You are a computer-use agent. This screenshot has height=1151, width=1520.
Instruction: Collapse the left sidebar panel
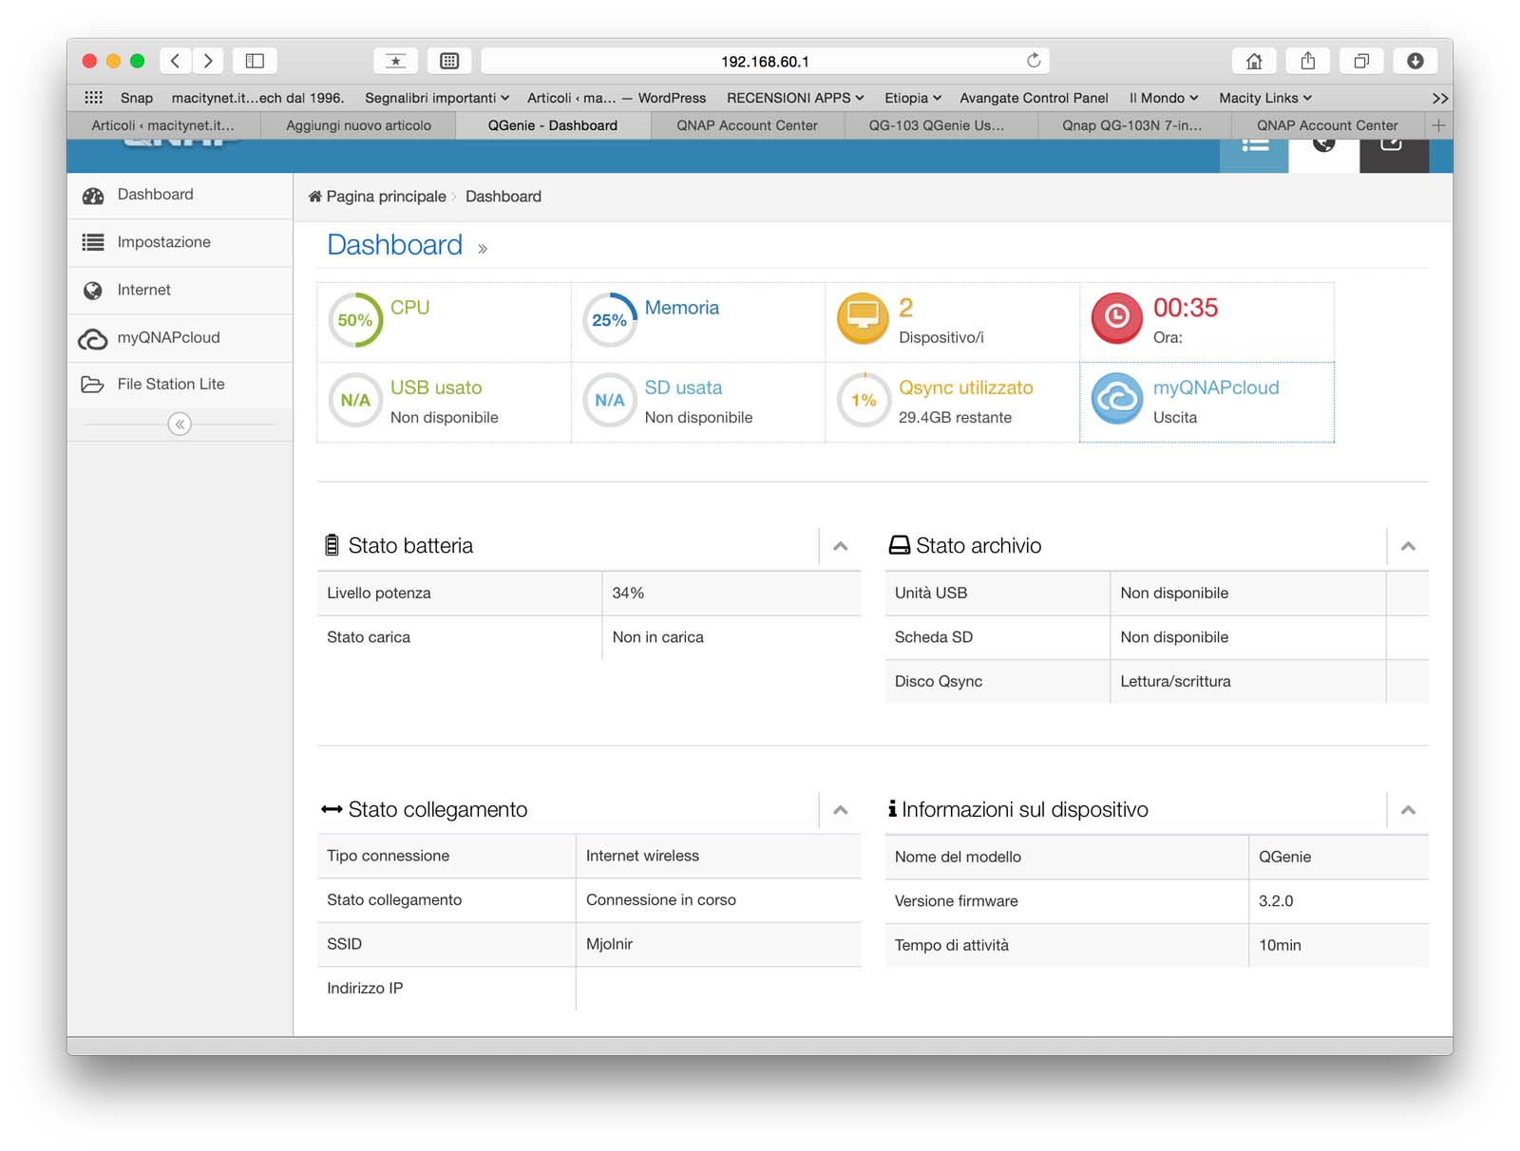click(x=180, y=424)
